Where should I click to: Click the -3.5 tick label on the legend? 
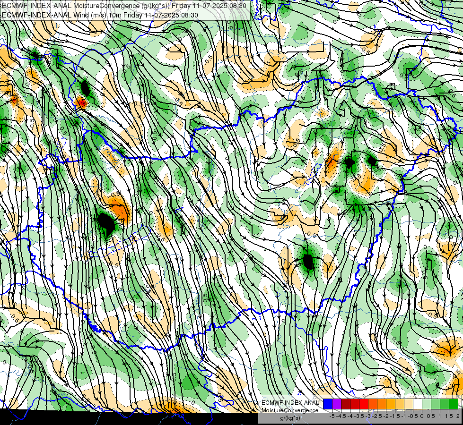pos(359,416)
